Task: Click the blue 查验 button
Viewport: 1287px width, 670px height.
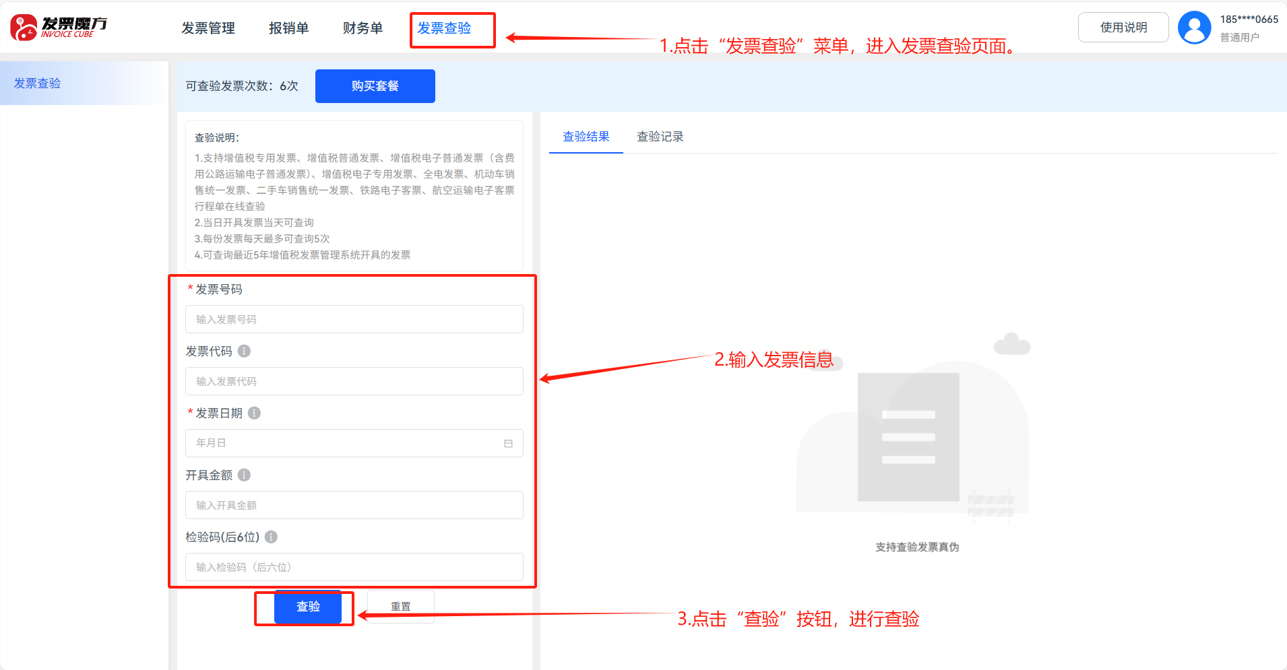Action: 308,607
